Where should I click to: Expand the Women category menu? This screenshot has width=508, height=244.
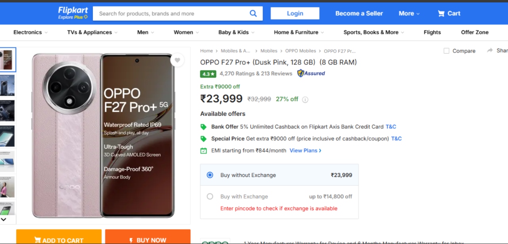point(186,33)
